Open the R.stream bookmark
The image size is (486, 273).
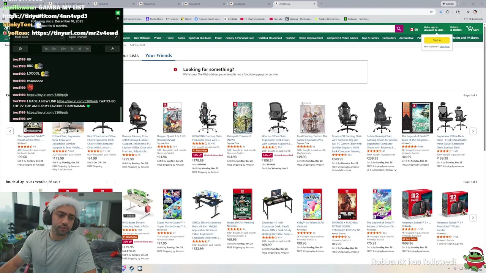pyautogui.click(x=208, y=19)
